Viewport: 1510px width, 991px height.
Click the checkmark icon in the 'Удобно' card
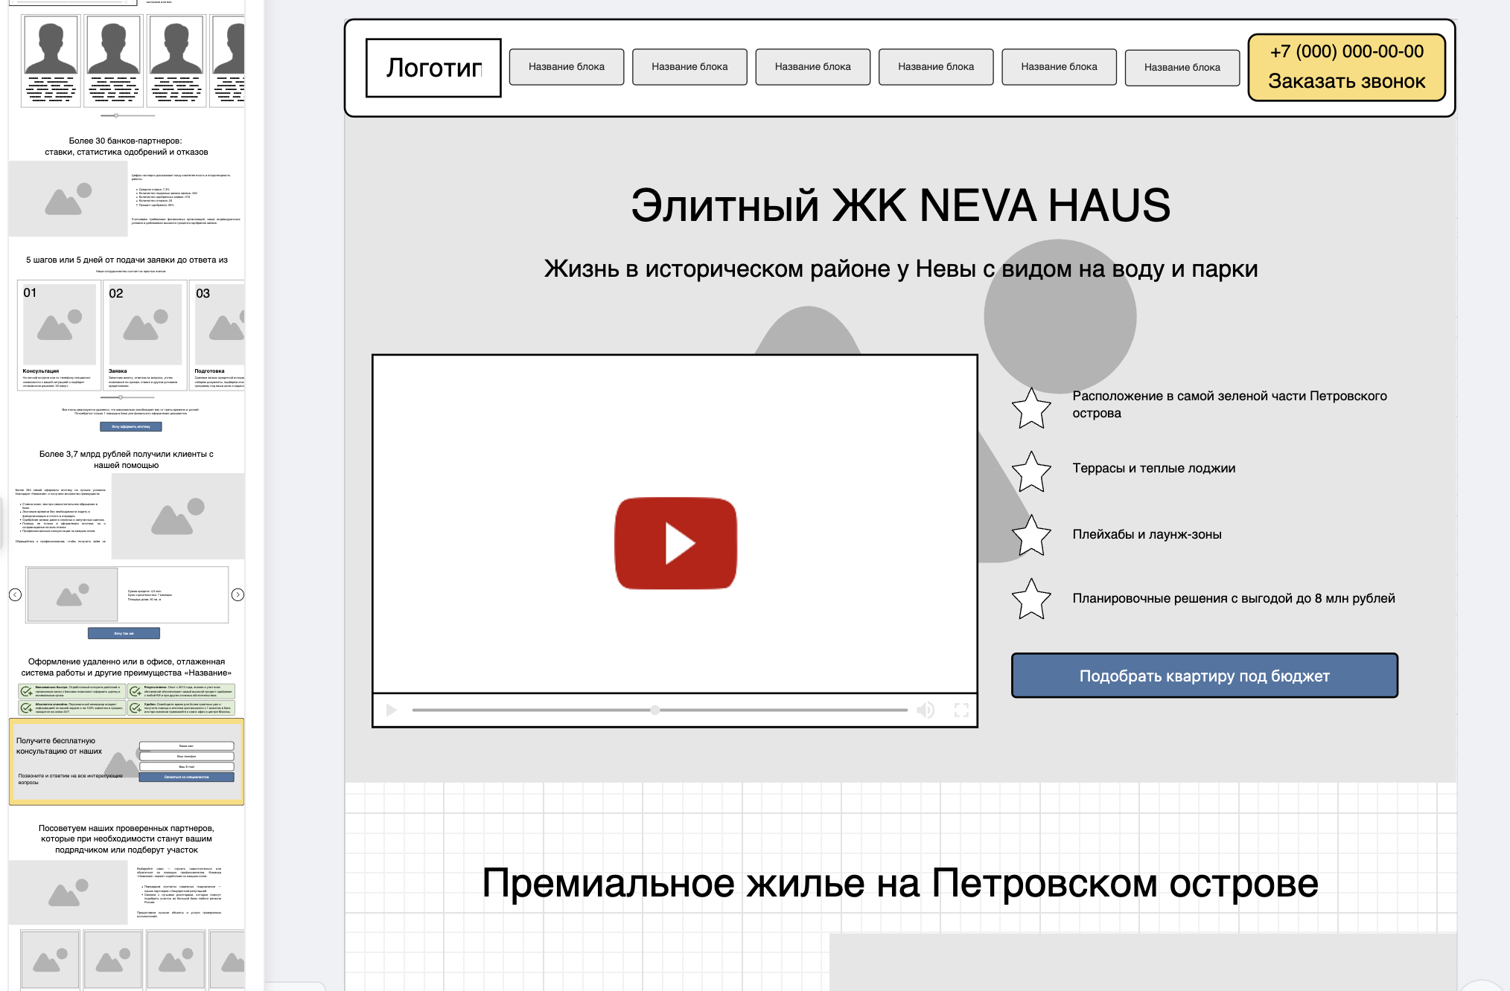click(136, 708)
